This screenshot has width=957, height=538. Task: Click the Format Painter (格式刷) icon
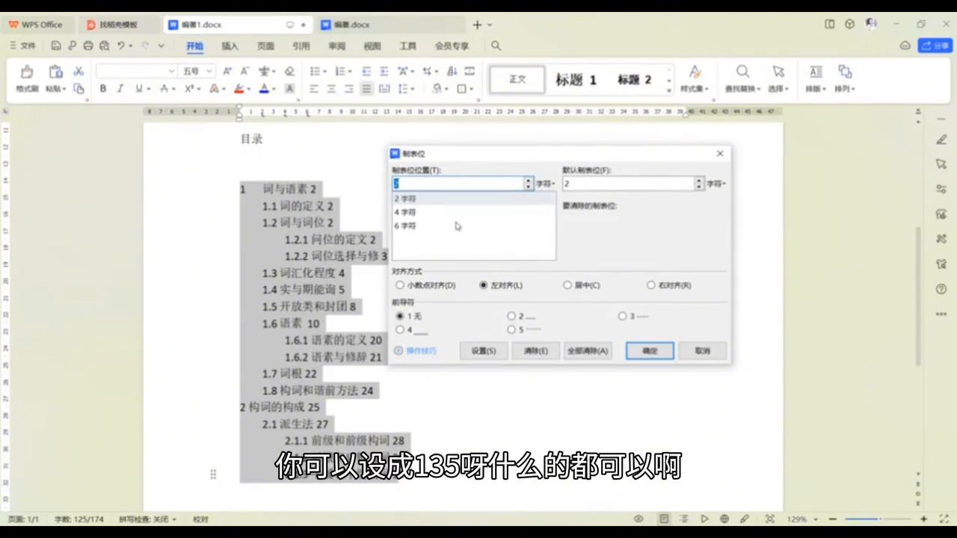coord(27,72)
